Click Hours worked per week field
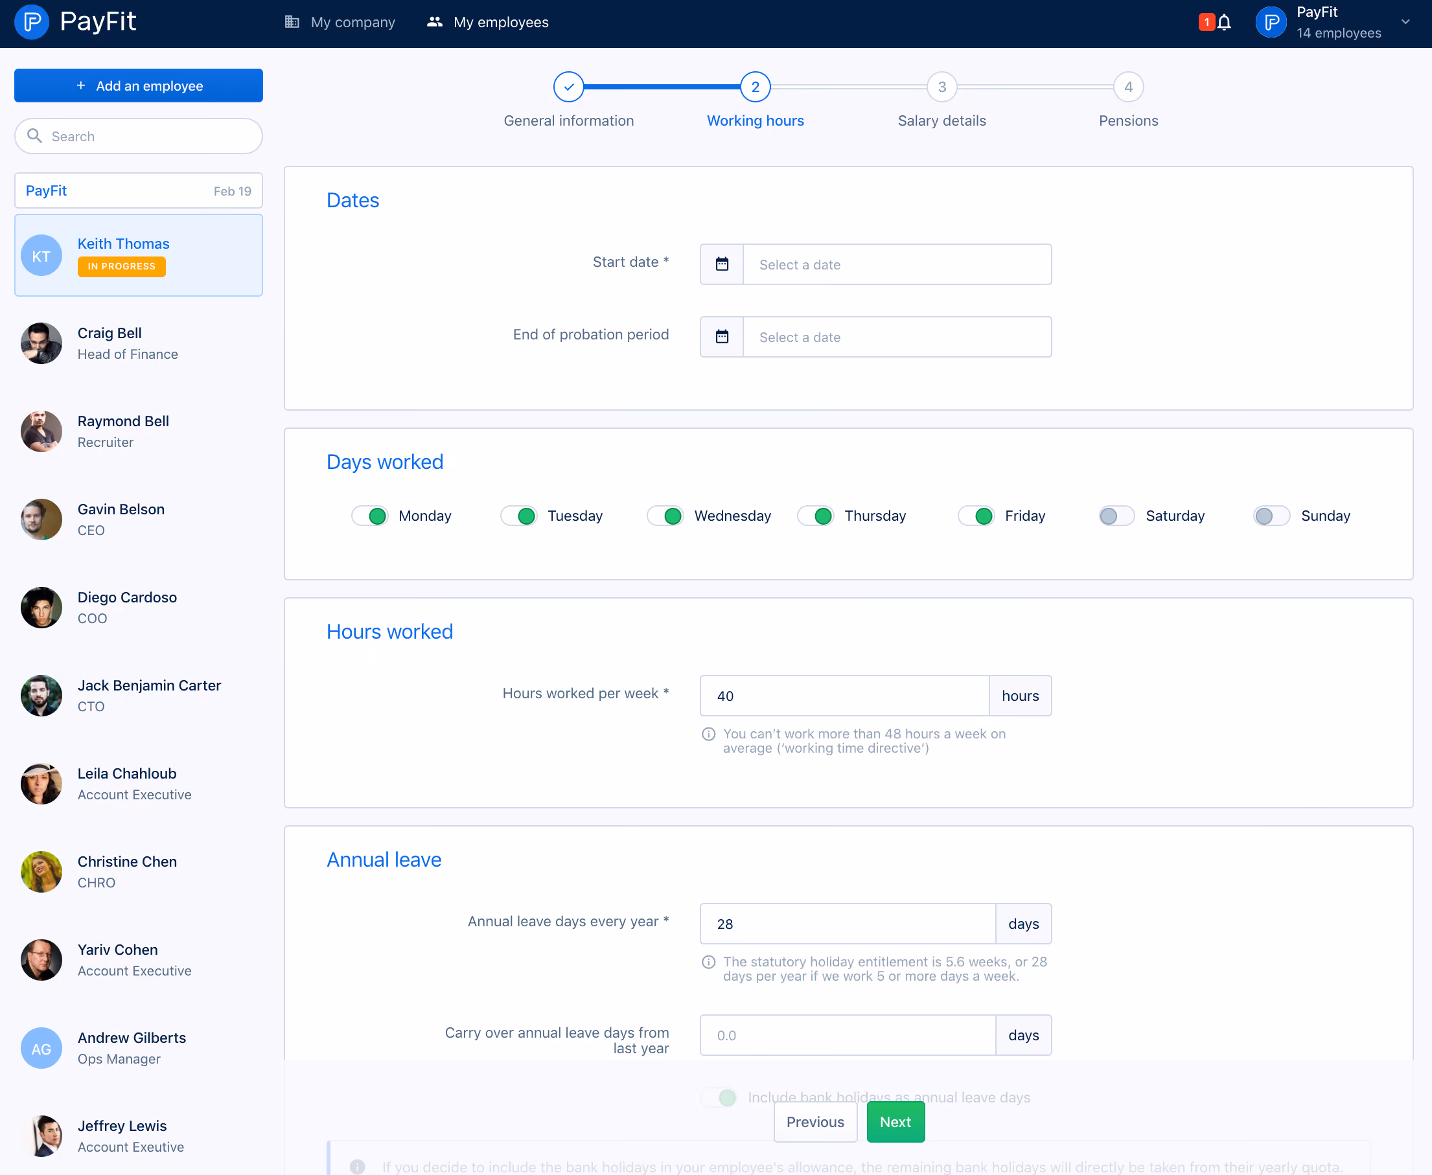Screen dimensions: 1432x1175 (x=844, y=696)
